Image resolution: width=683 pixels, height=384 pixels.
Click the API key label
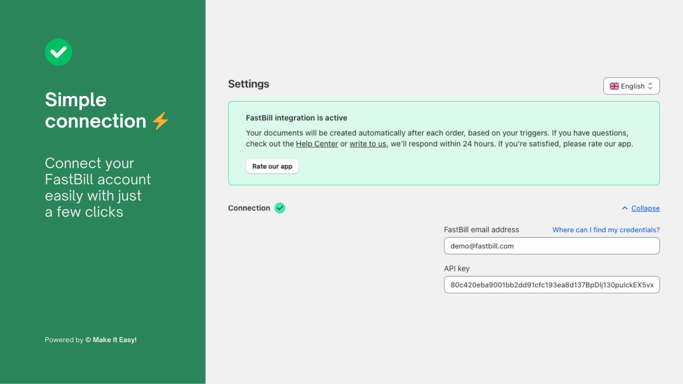(x=457, y=268)
